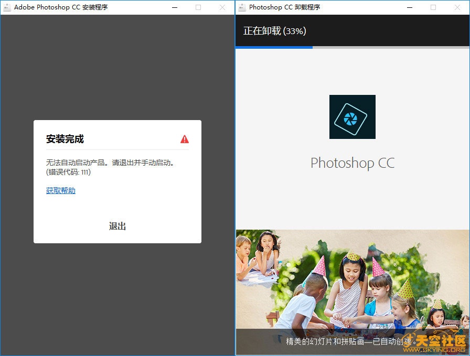The image size is (470, 356).
Task: Click the Photoshop CC aperture logo
Action: pos(352,117)
